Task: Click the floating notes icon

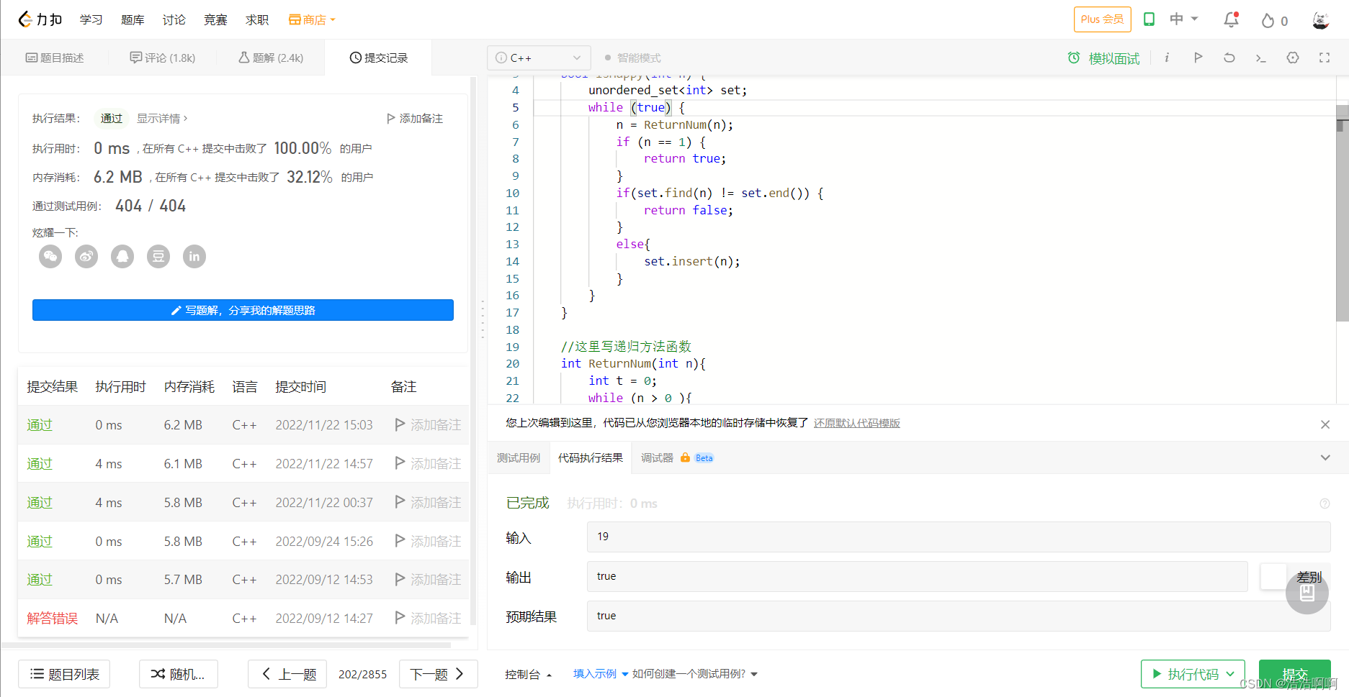Action: click(x=1307, y=593)
